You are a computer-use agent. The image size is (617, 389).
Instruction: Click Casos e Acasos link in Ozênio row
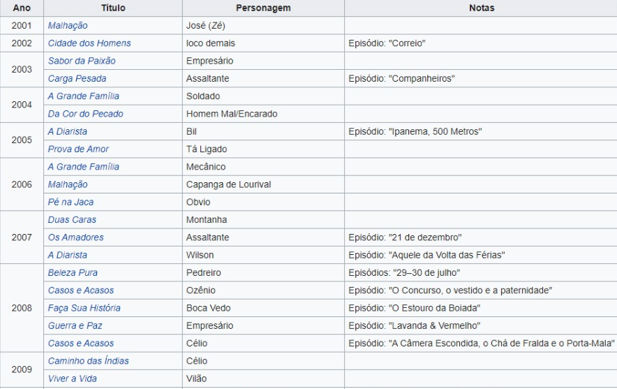coord(80,291)
